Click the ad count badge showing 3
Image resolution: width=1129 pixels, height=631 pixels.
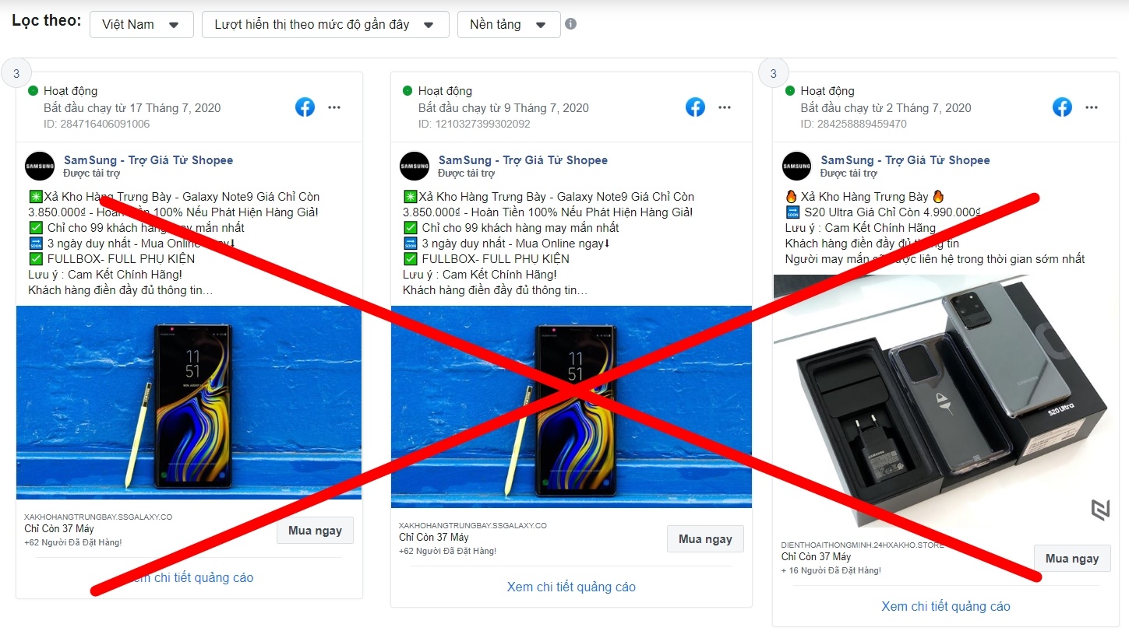click(x=17, y=72)
